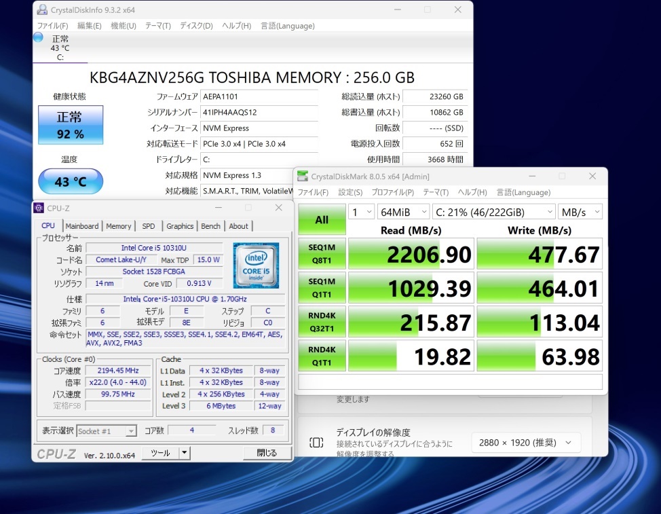
Task: Click the CPU-Z title bar chip icon
Action: 39,208
